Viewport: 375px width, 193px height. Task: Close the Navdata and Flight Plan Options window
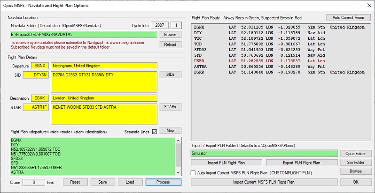click(369, 5)
